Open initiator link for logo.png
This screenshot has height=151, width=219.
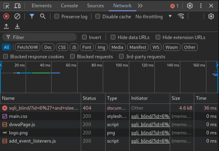(150, 133)
